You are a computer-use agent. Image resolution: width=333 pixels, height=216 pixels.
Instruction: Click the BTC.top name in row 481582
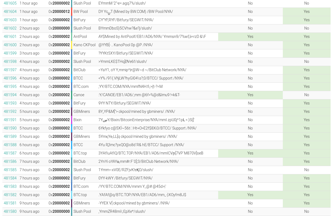coord(80,195)
